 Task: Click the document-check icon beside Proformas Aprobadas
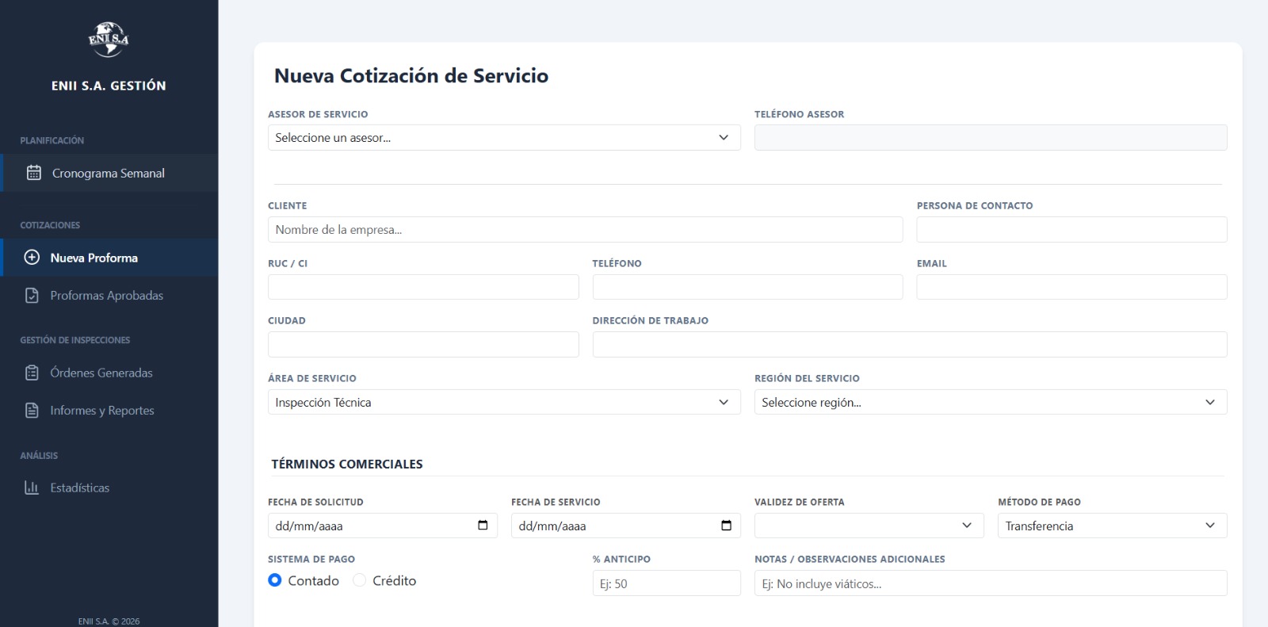(x=32, y=296)
